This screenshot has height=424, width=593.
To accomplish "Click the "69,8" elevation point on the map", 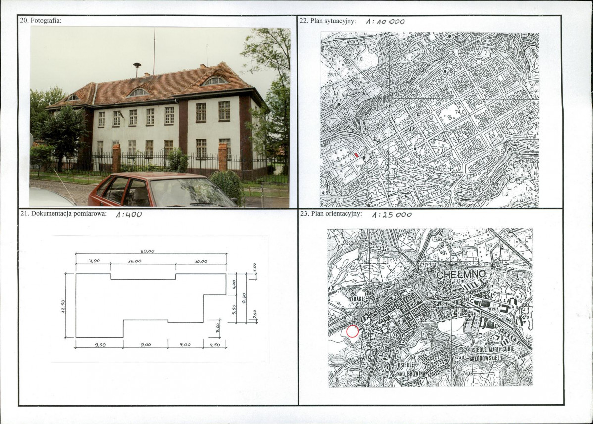I will pyautogui.click(x=515, y=307).
